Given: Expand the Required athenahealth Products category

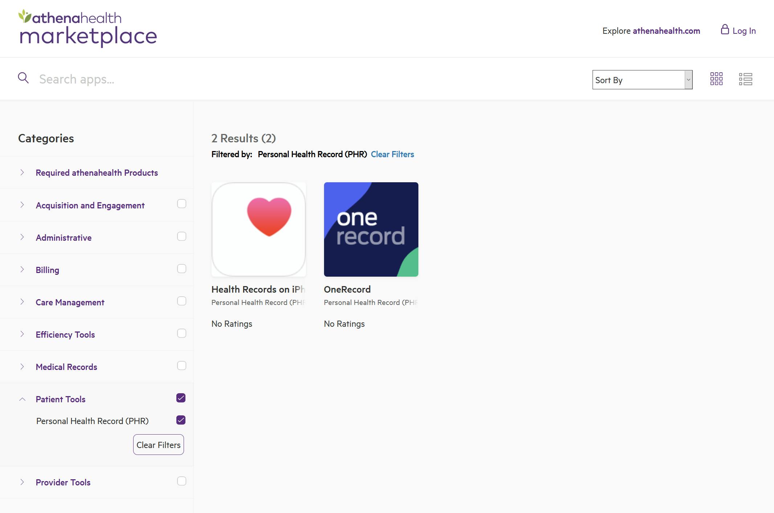Looking at the screenshot, I should coord(22,172).
